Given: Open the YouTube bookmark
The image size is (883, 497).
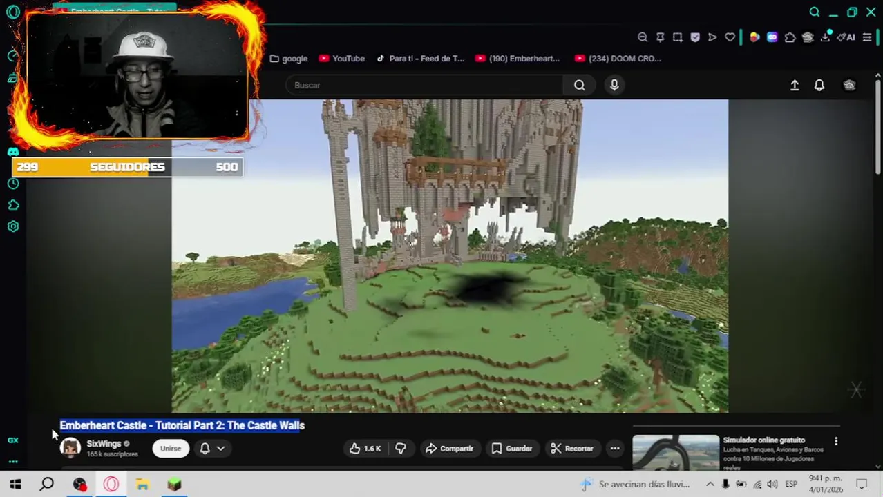Looking at the screenshot, I should (342, 59).
